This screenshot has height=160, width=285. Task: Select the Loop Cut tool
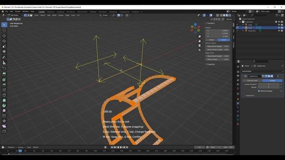tap(4, 90)
